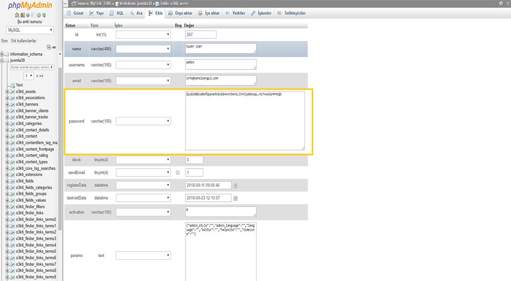The width and height of the screenshot is (511, 281).
Task: Open calendar picker for lastvisitDate
Action: (236, 198)
